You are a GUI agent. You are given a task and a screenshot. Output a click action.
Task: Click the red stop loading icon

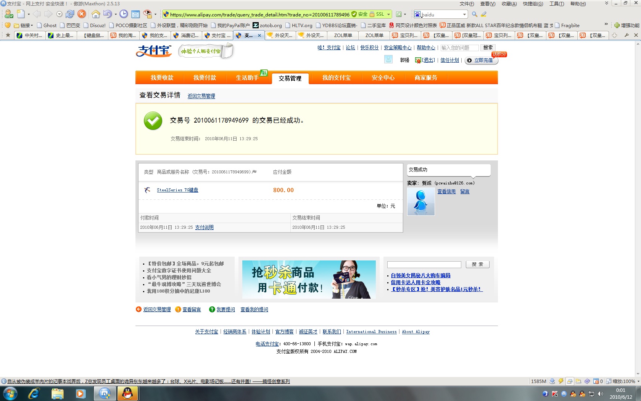click(82, 14)
